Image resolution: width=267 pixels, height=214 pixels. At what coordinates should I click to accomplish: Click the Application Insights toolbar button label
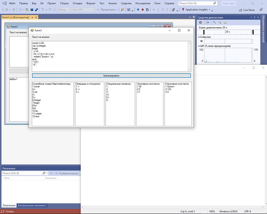tap(196, 10)
